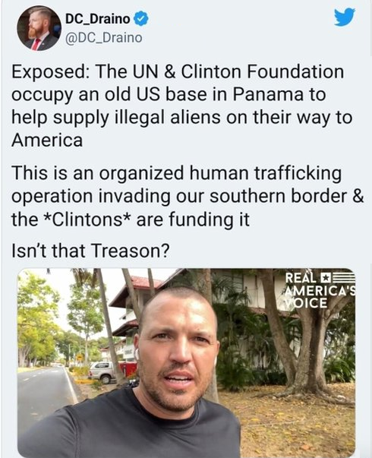Click the word 'America' ending first paragraph

click(47, 141)
